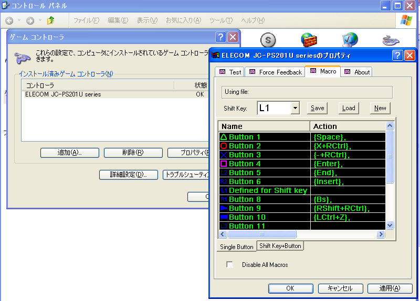Select the Macro tab
The height and width of the screenshot is (301, 420).
coord(323,71)
